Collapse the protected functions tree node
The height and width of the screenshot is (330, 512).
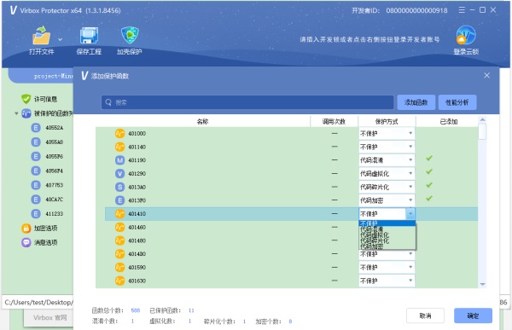(16, 113)
